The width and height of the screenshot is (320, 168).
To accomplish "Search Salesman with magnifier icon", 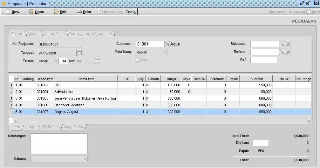I will point(282,44).
